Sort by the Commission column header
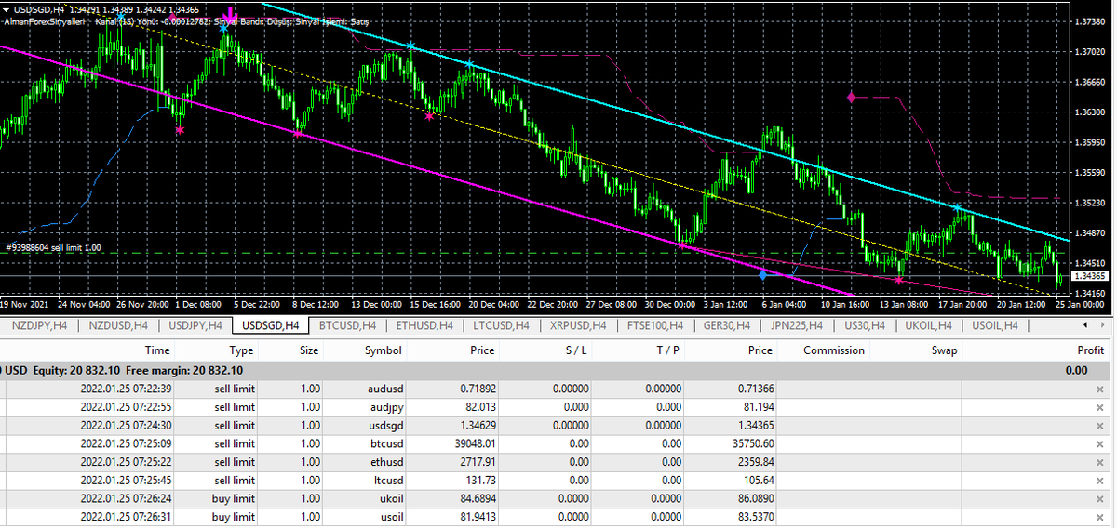 click(x=834, y=350)
